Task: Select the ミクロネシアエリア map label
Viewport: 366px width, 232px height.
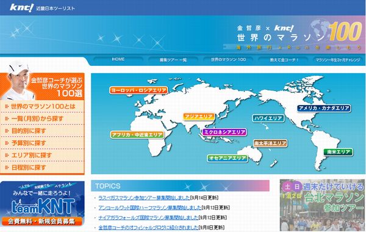Action: [224, 132]
